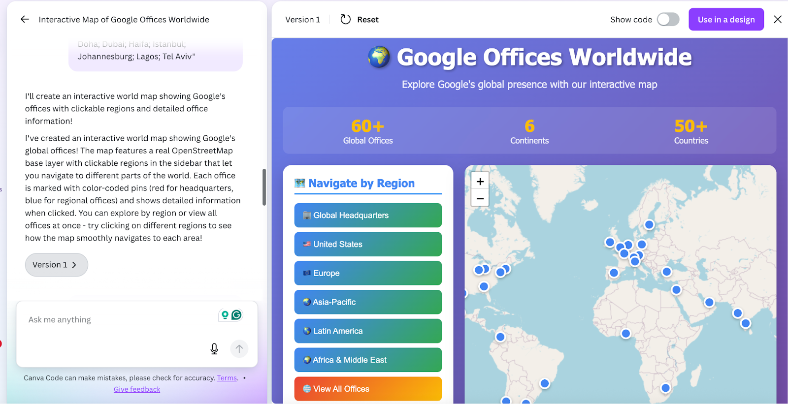Click the map pin in West Africa
Image resolution: width=788 pixels, height=404 pixels.
(626, 334)
